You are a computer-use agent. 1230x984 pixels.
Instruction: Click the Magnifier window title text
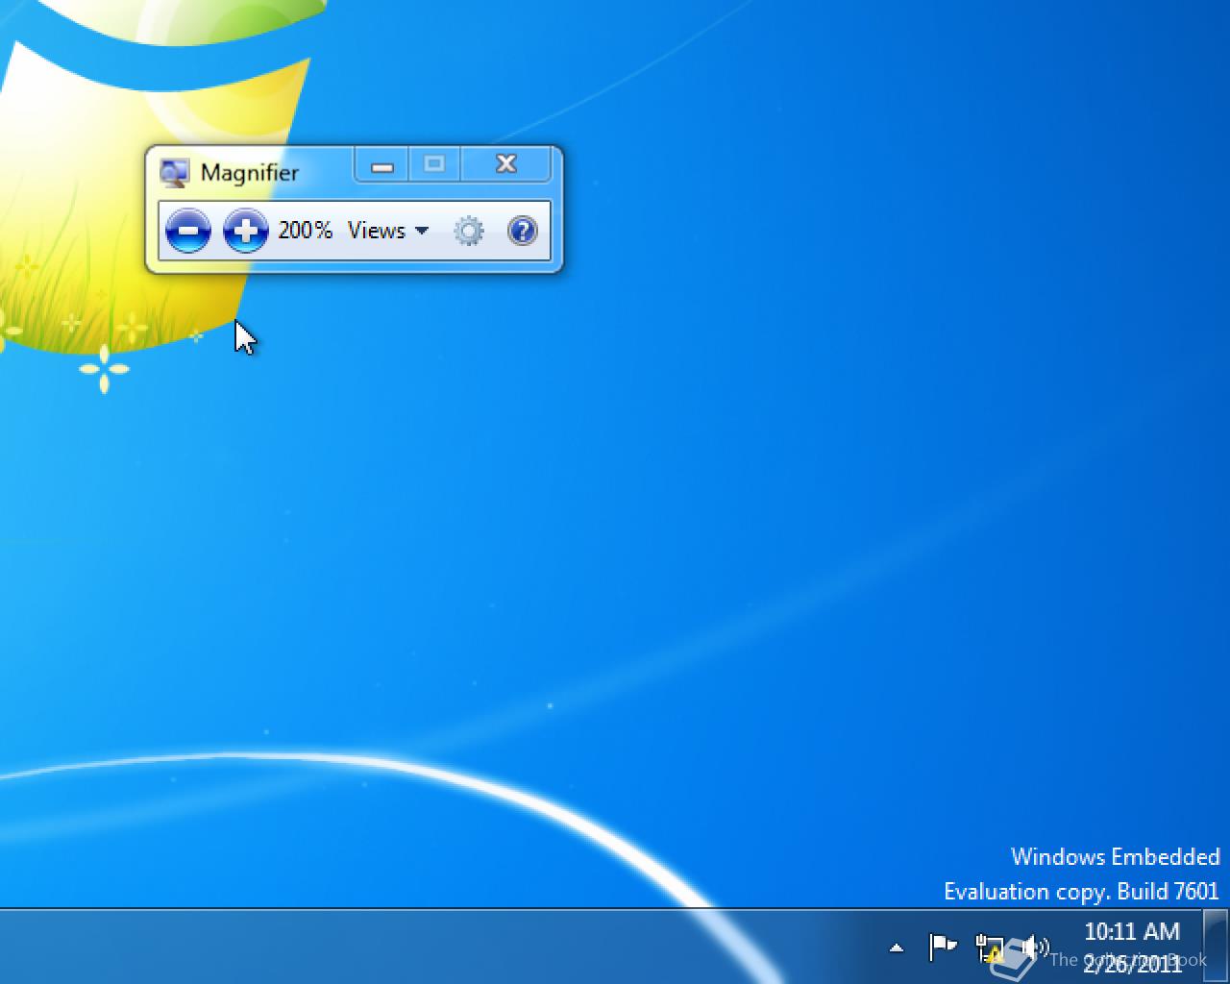point(250,173)
